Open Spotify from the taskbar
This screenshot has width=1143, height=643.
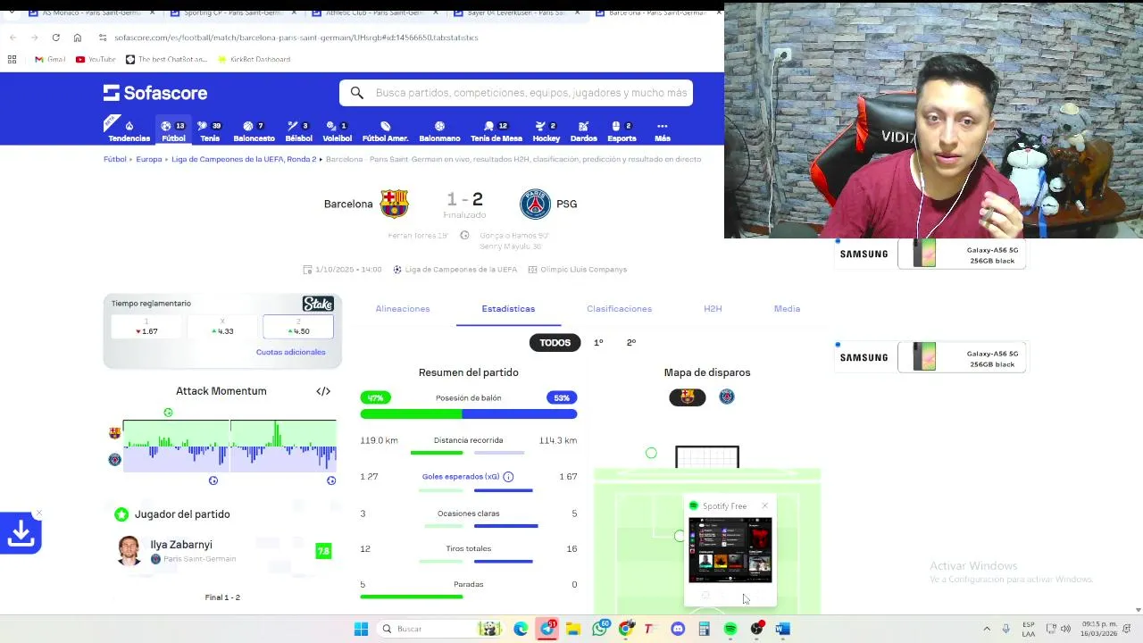coord(730,629)
